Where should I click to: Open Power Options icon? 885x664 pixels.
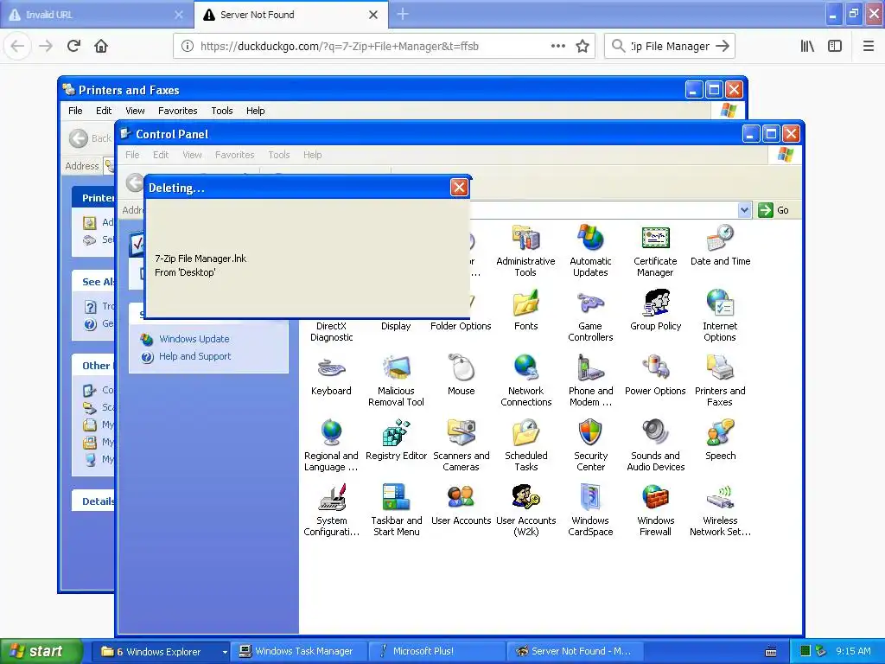[x=655, y=375]
